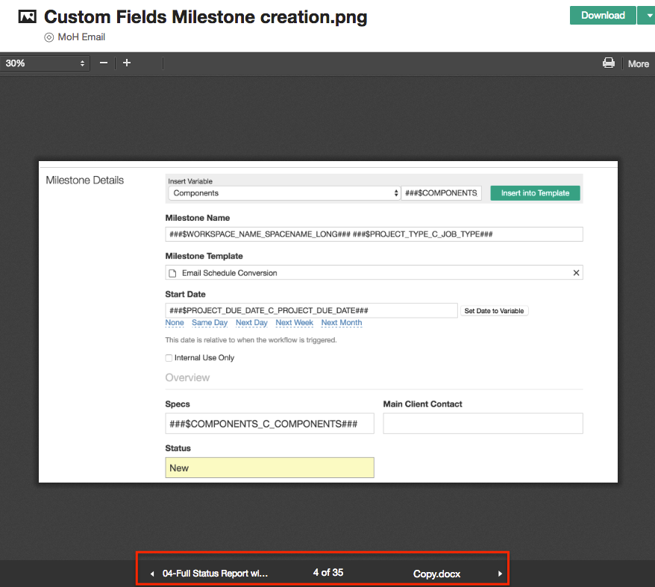Toggle the Internal Use Only checkbox
This screenshot has height=587, width=655.
pyautogui.click(x=169, y=358)
